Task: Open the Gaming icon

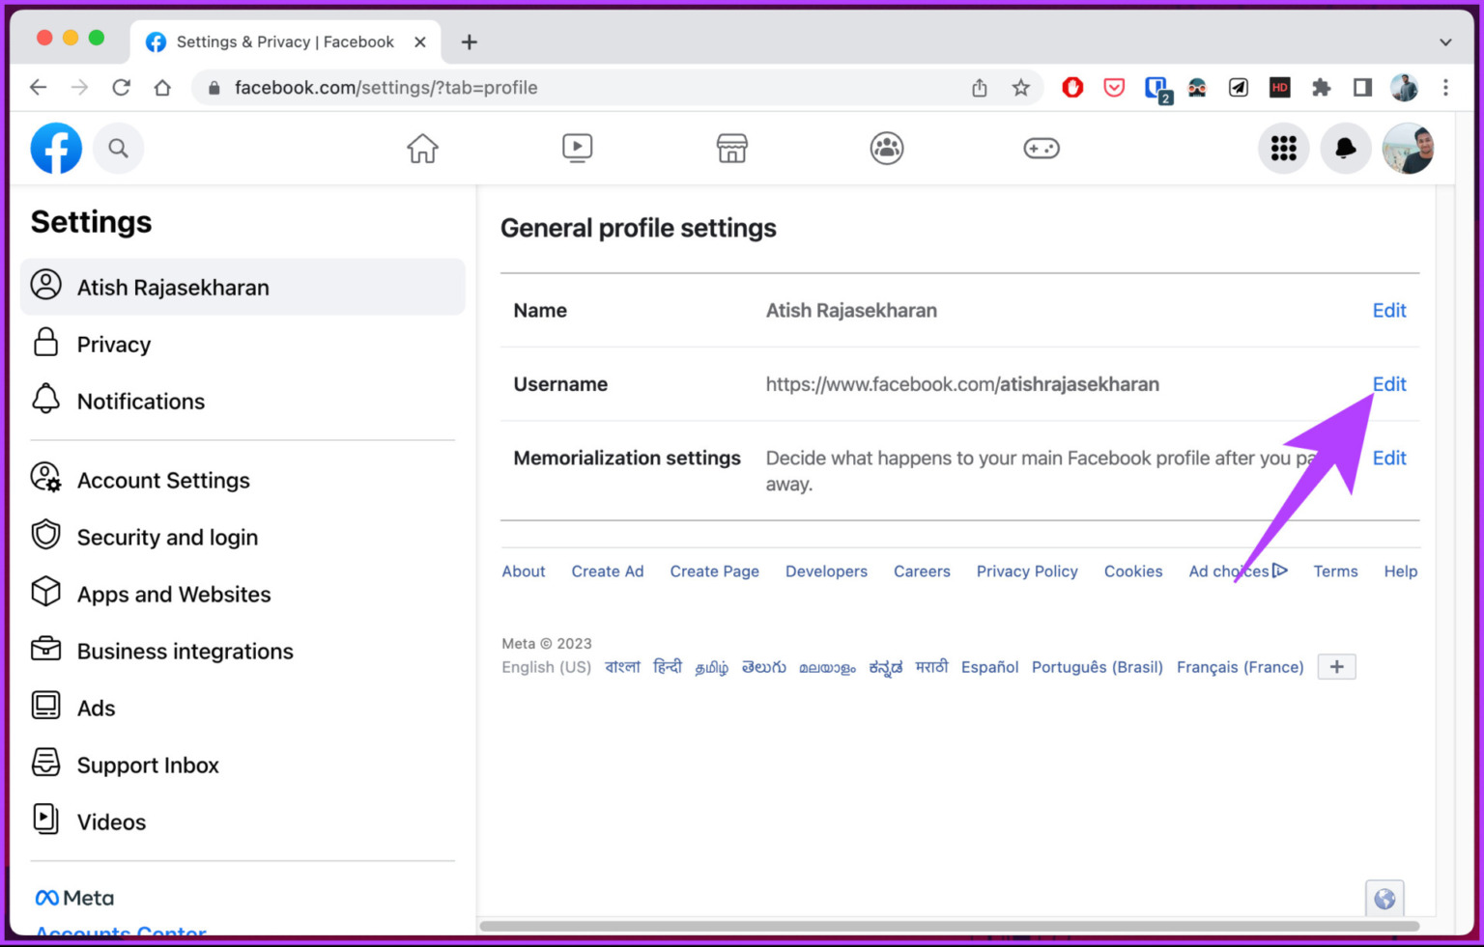Action: coord(1041,148)
